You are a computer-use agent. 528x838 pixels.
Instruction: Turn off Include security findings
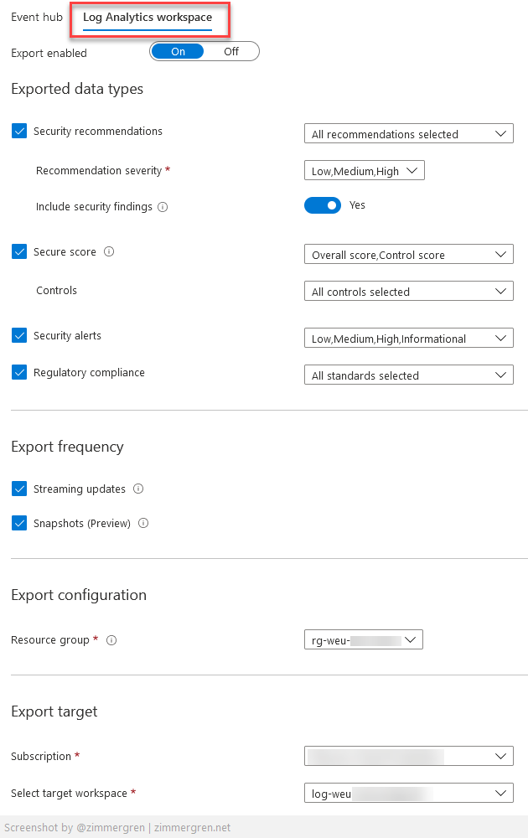click(323, 204)
